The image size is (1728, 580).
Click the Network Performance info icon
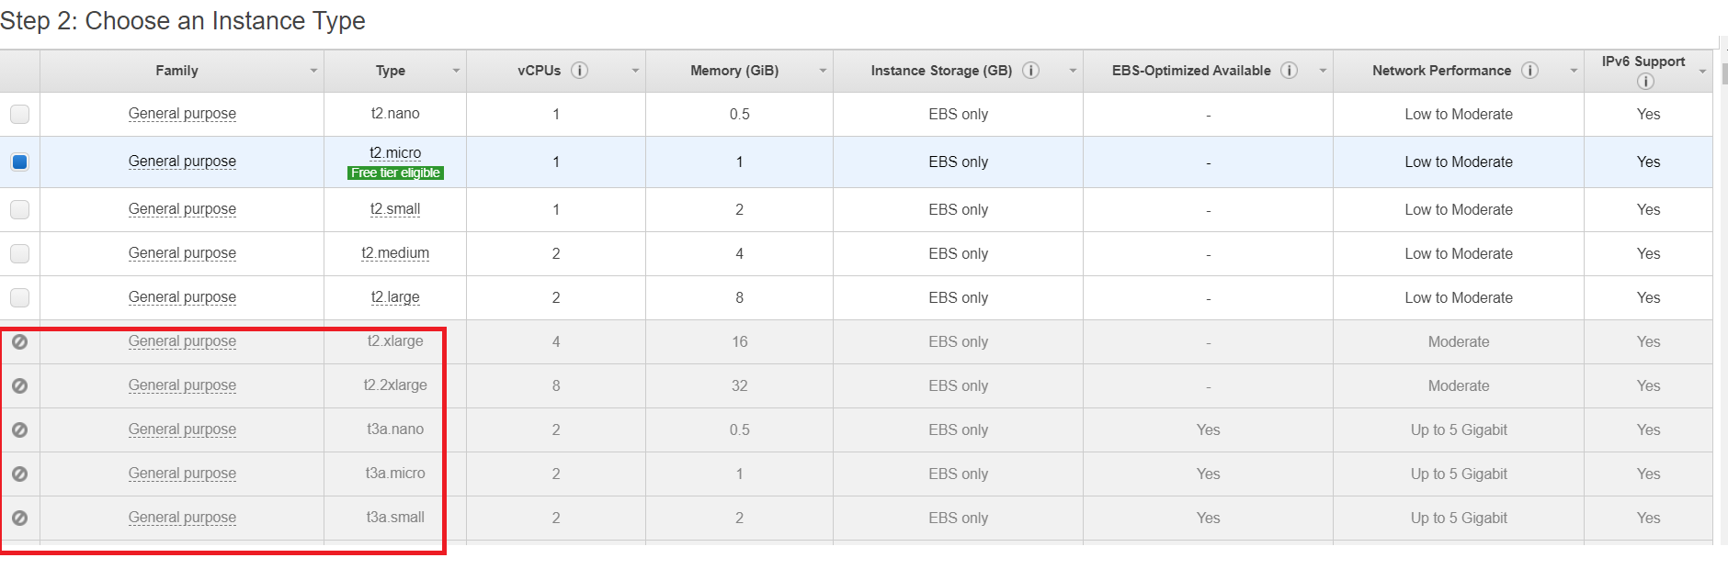1529,71
